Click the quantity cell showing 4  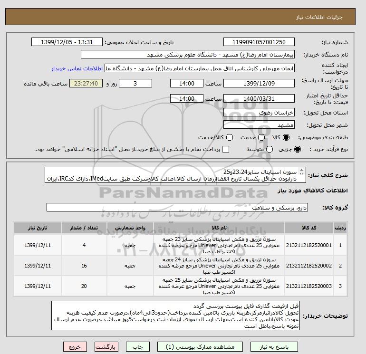pos(84,245)
